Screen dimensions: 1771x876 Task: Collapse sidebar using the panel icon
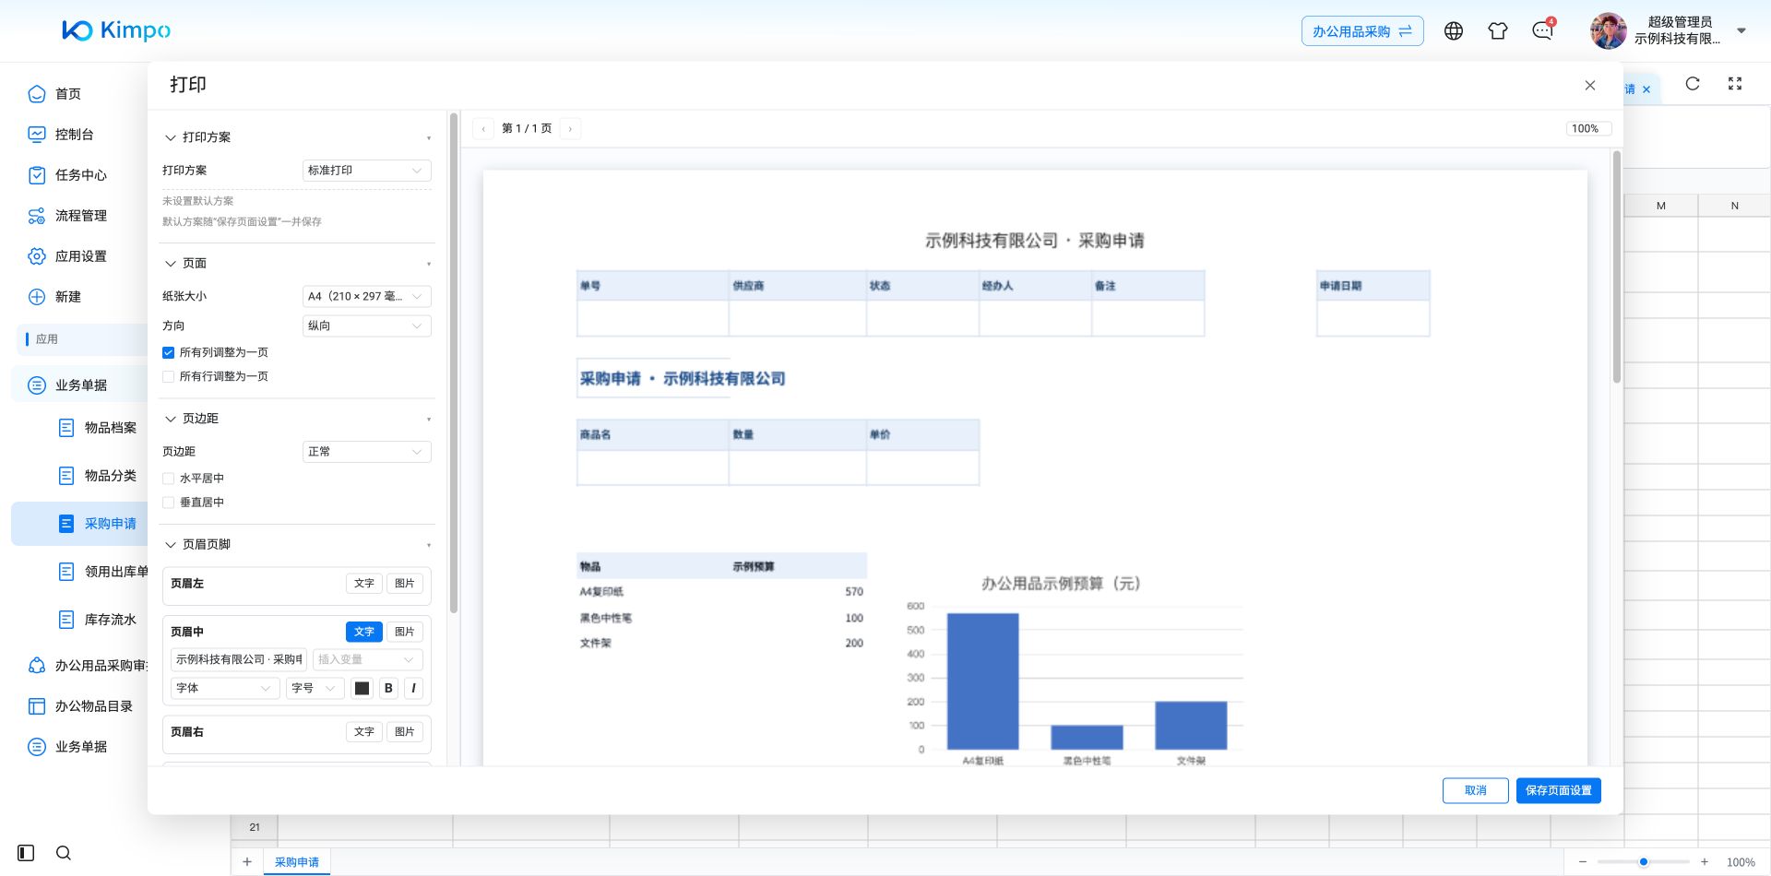pos(26,853)
